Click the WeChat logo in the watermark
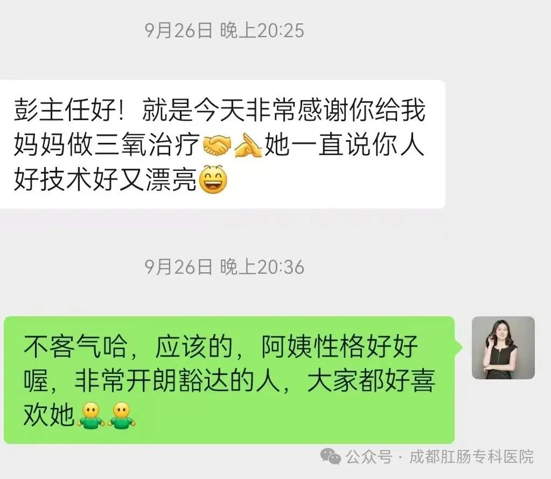The height and width of the screenshot is (479, 551). coord(330,456)
